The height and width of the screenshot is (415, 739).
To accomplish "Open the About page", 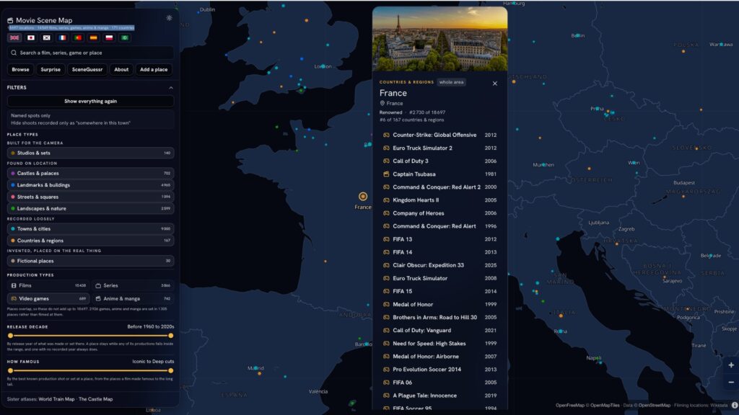I will click(121, 70).
